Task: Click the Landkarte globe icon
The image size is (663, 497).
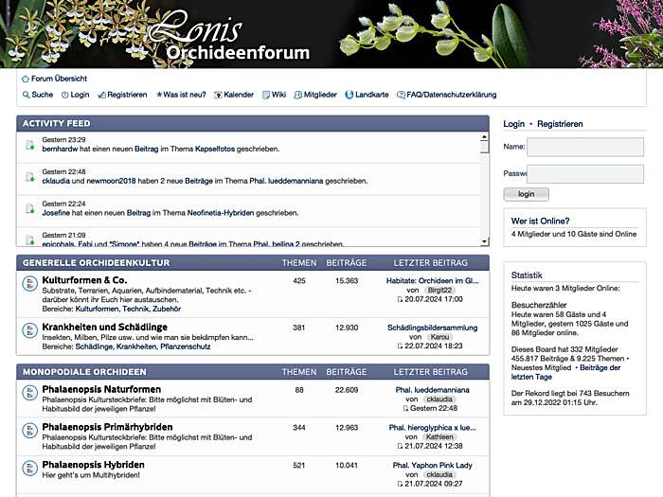Action: (349, 95)
